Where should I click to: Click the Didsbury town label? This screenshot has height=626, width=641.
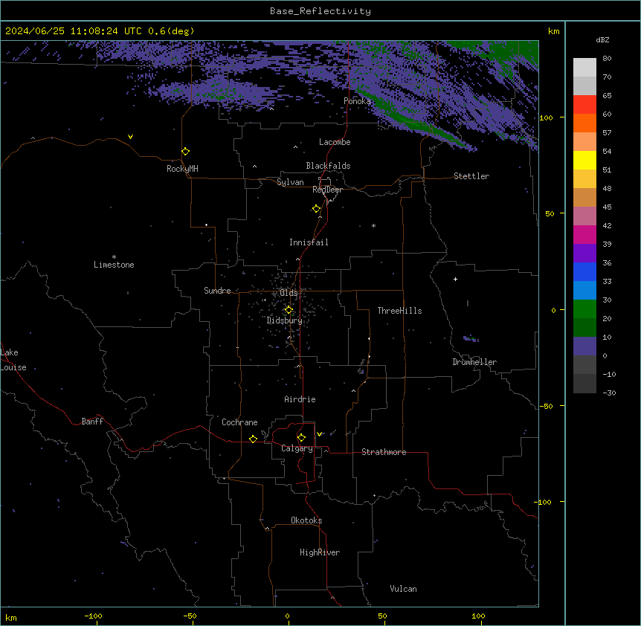pyautogui.click(x=285, y=320)
